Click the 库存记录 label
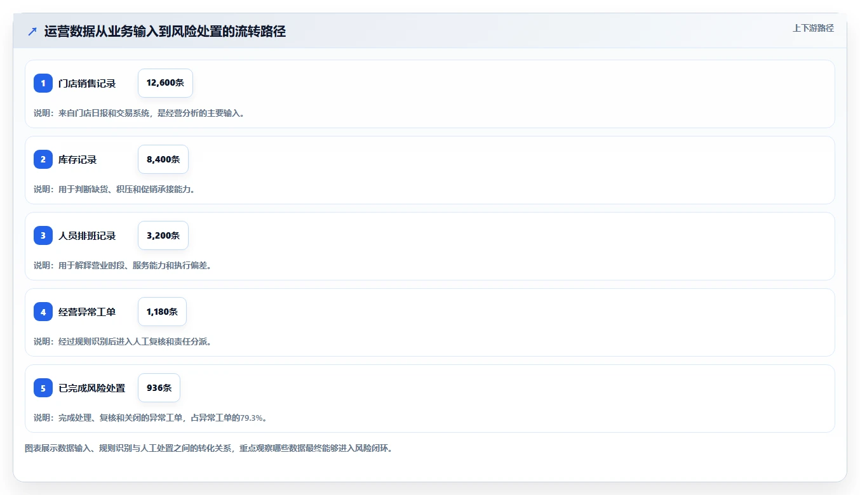The height and width of the screenshot is (495, 860). coord(77,159)
